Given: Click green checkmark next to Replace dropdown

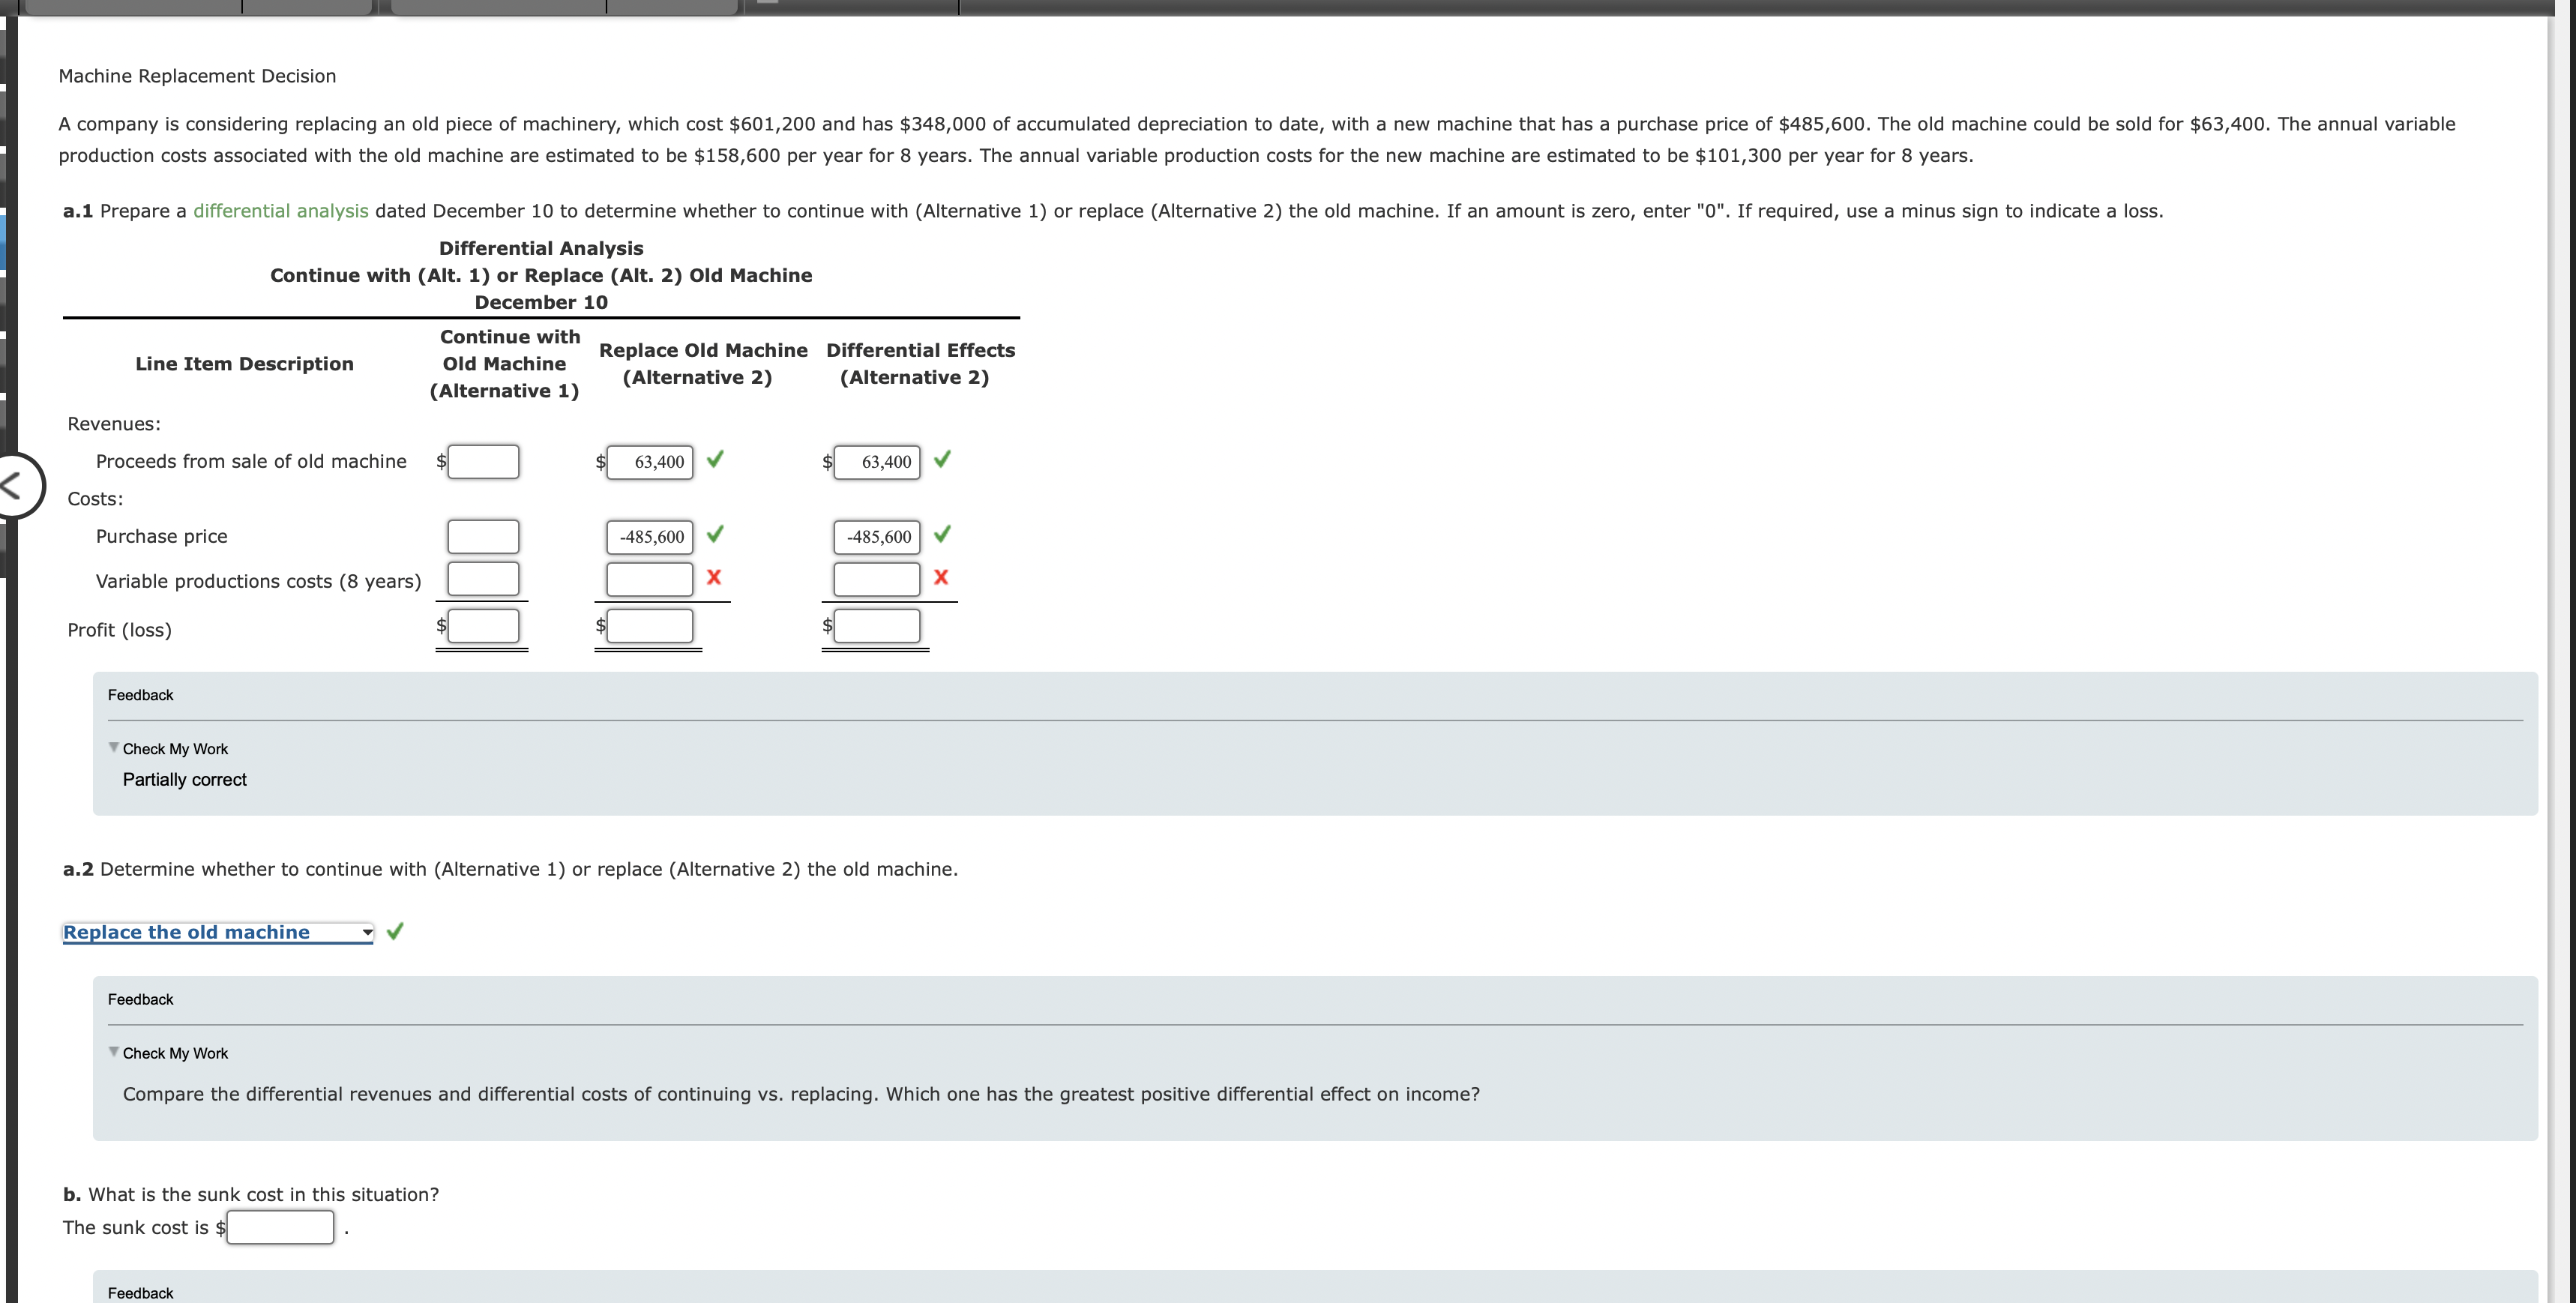Looking at the screenshot, I should click(x=394, y=931).
